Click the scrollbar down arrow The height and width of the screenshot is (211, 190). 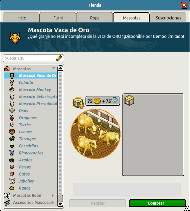pyautogui.click(x=60, y=204)
